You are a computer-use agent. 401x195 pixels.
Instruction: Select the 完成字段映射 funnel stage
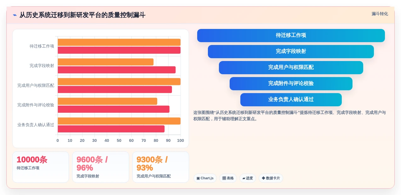(x=291, y=52)
